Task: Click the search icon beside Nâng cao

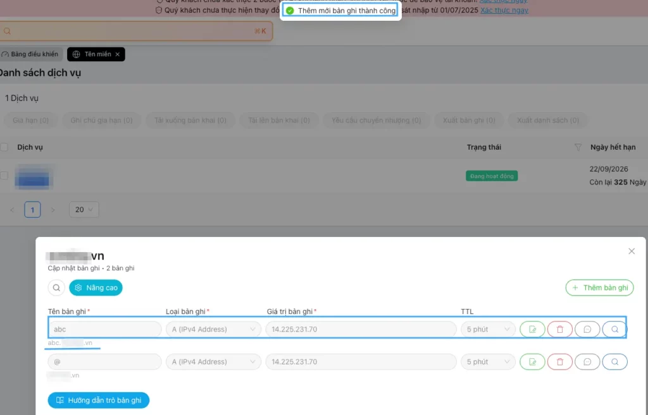Action: [56, 288]
